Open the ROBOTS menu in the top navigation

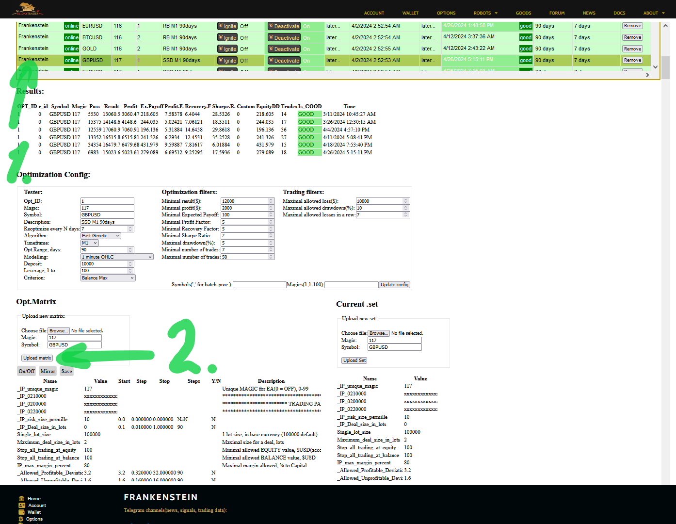pyautogui.click(x=485, y=13)
